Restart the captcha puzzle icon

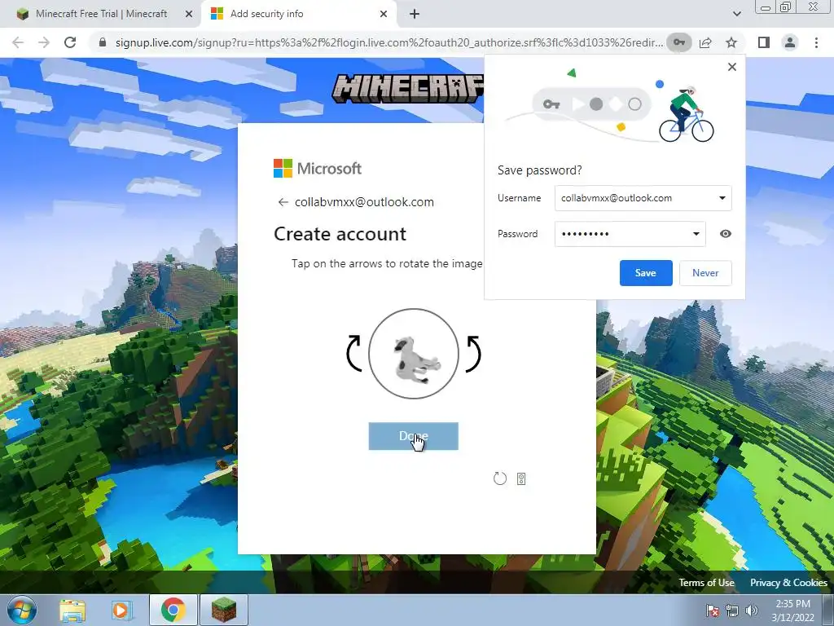[500, 478]
